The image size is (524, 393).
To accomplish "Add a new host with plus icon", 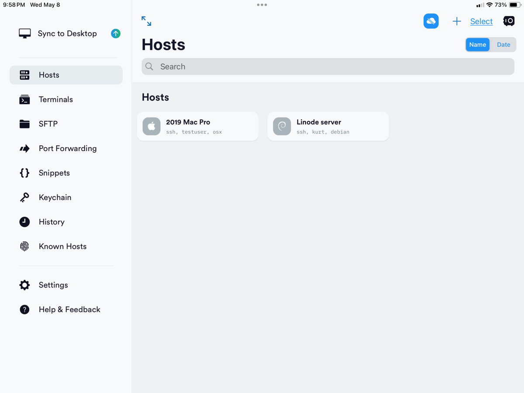I will click(456, 21).
